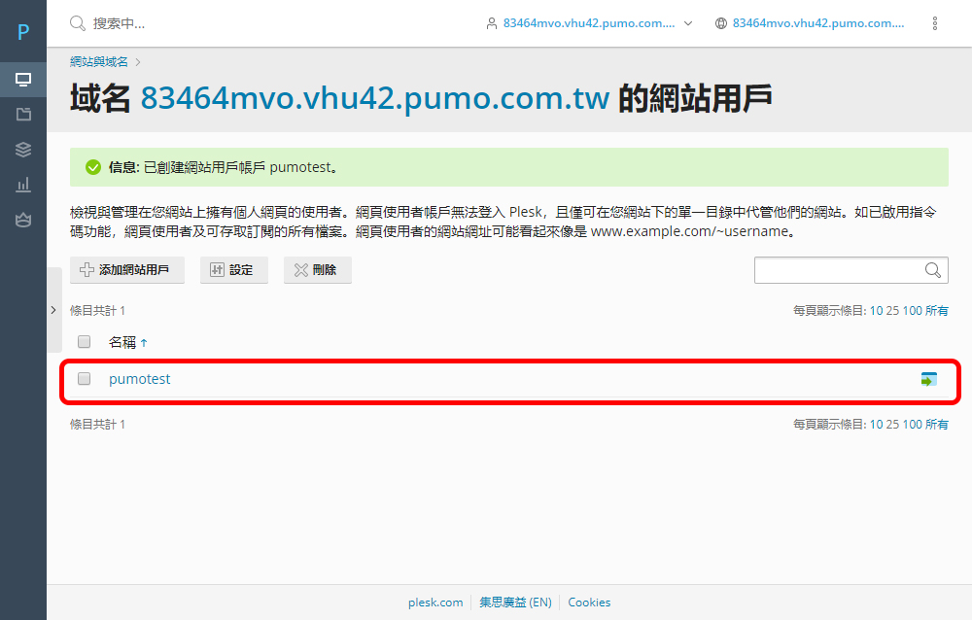Viewport: 972px width, 620px height.
Task: Show 100 entries per page in bottom pager
Action: (913, 425)
